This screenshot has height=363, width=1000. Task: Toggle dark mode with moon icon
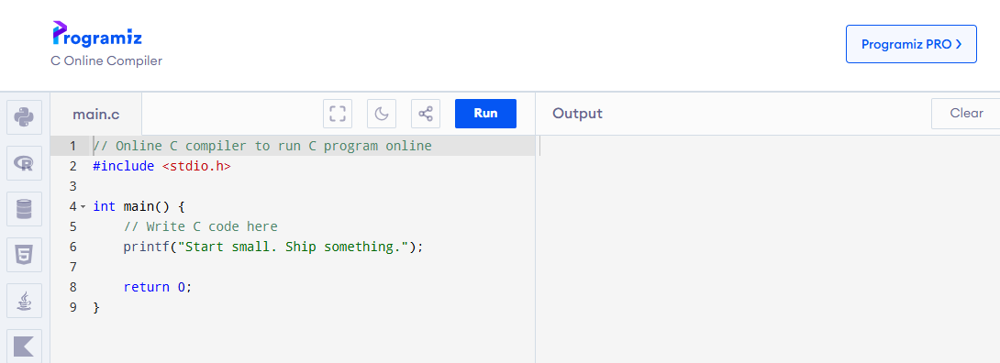[382, 114]
